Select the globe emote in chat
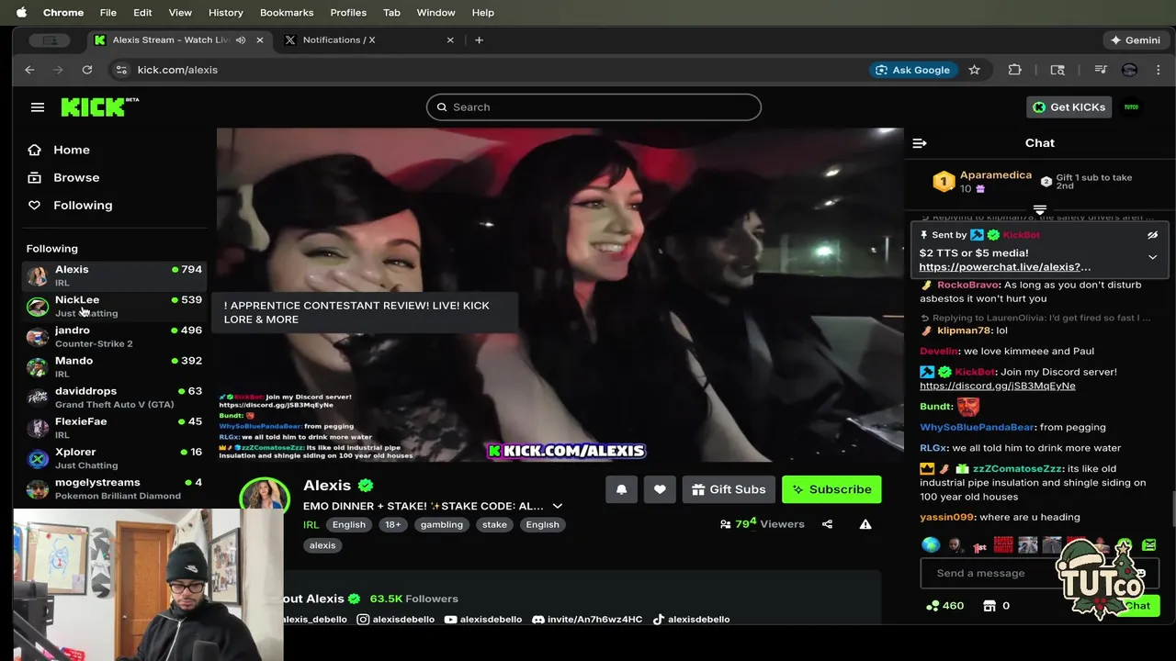This screenshot has width=1176, height=661. click(931, 545)
